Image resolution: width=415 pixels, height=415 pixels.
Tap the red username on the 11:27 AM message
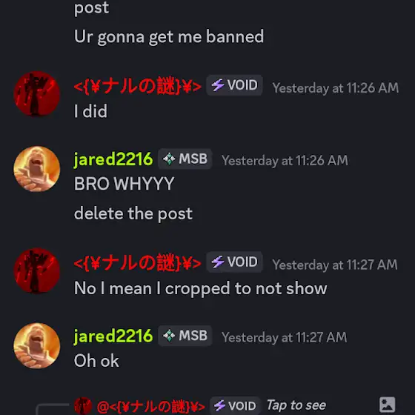pos(137,262)
